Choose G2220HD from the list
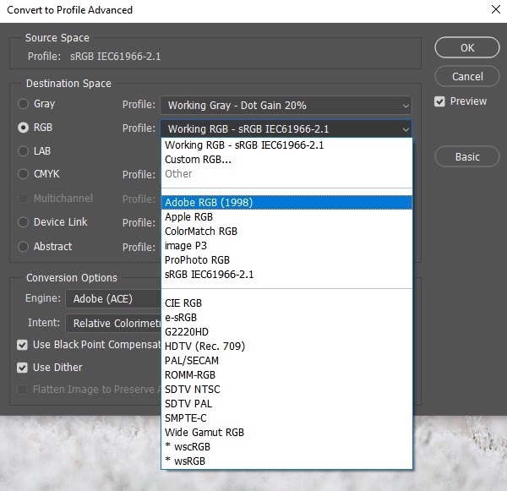 (x=286, y=332)
